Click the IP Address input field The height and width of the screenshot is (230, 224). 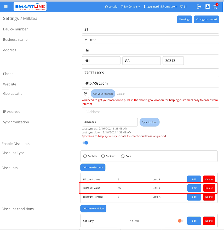150,112
